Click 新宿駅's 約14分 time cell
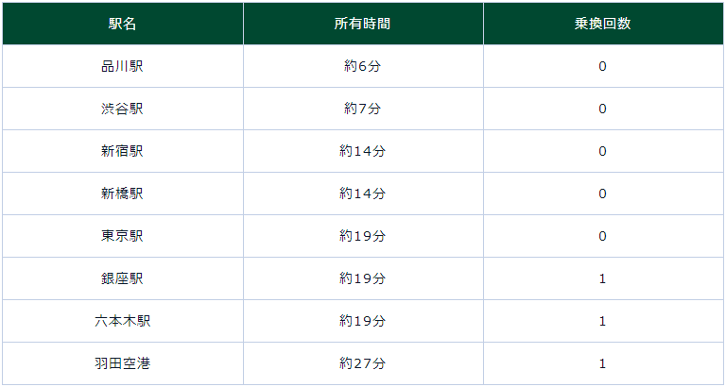This screenshot has width=726, height=387. [363, 151]
